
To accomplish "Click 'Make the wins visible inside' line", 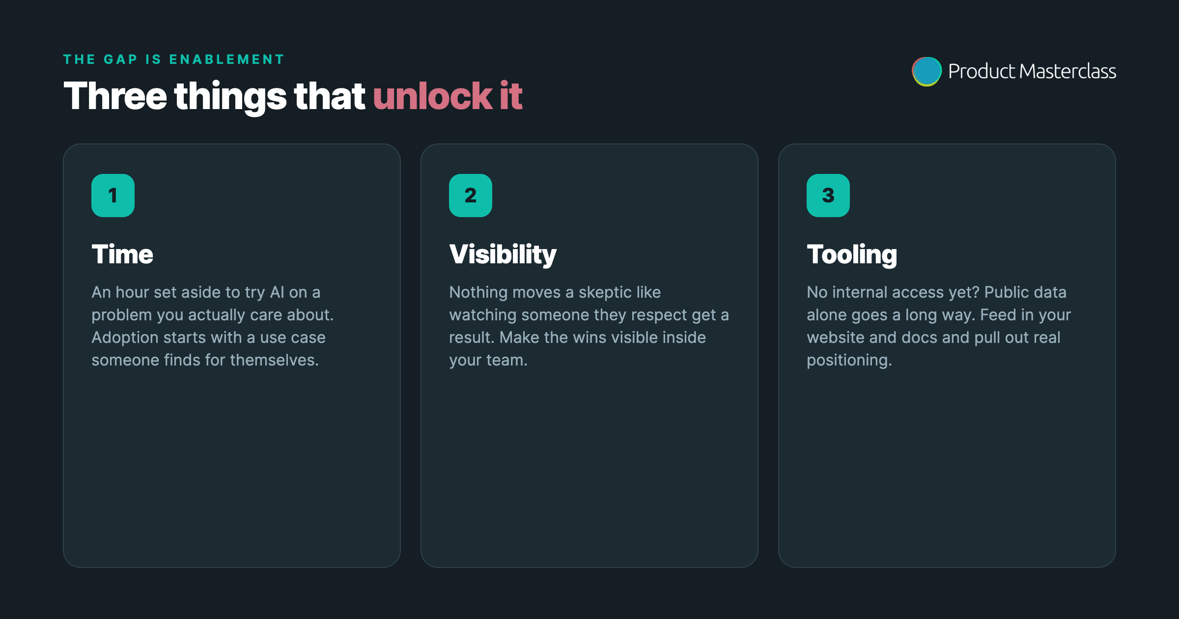I will 603,338.
